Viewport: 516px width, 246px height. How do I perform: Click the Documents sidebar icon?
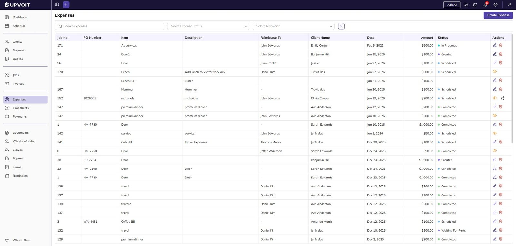click(7, 132)
